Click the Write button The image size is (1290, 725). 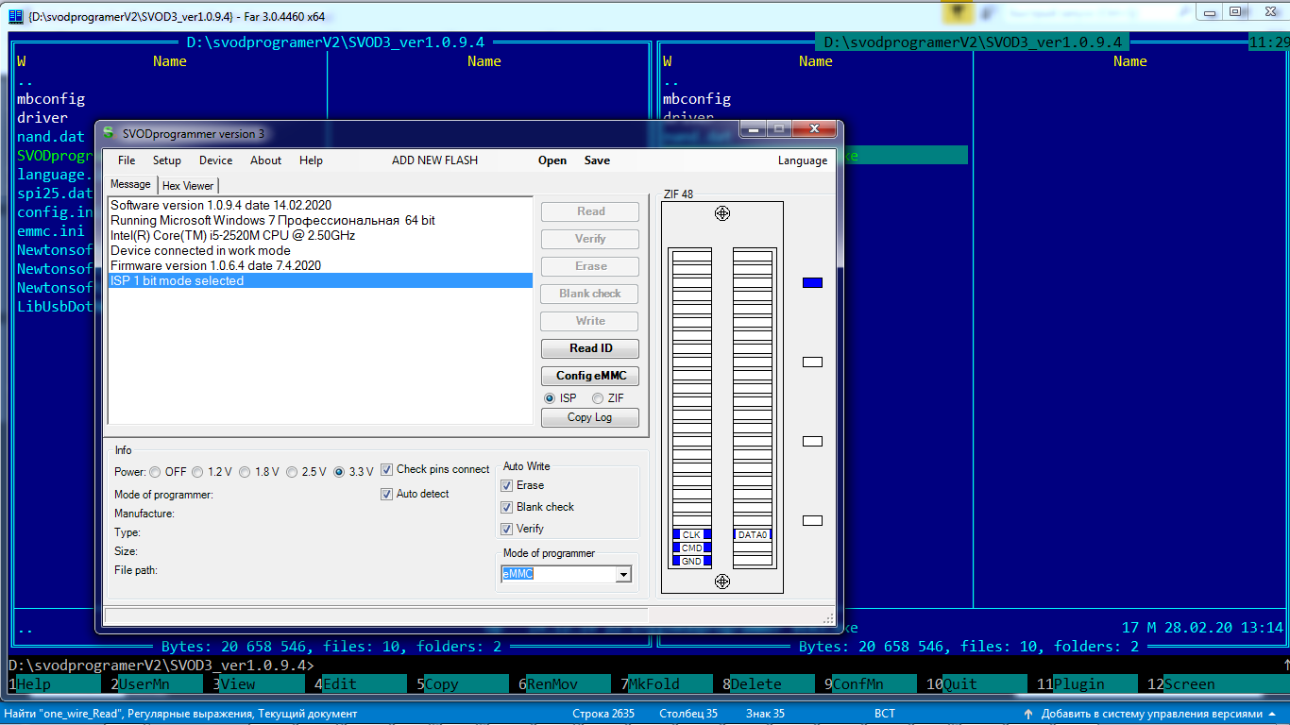(x=590, y=321)
